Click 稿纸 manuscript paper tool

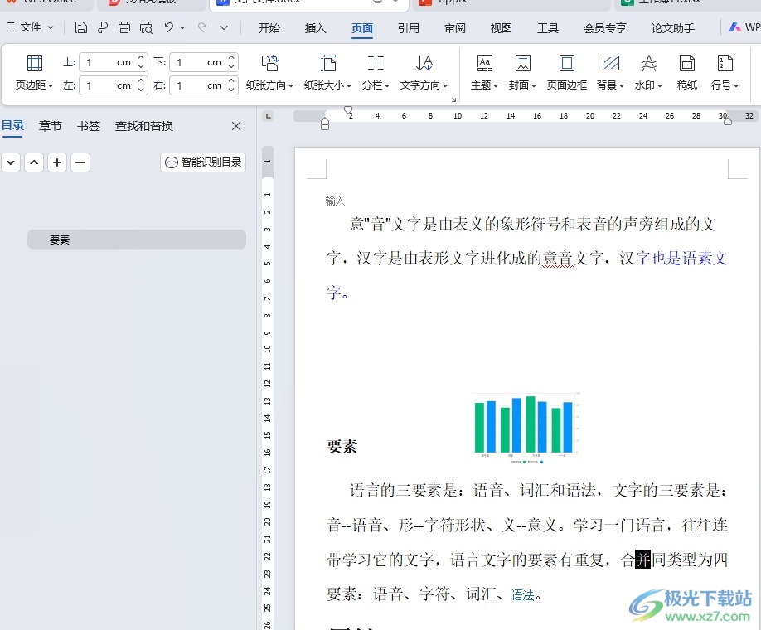point(686,72)
